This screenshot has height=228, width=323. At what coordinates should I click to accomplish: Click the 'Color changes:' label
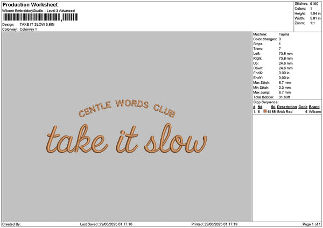point(265,39)
